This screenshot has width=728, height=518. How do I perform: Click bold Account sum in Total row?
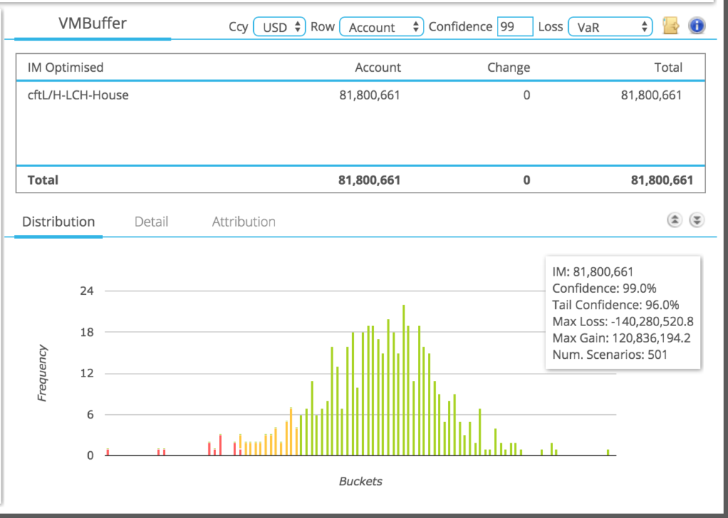pyautogui.click(x=370, y=180)
